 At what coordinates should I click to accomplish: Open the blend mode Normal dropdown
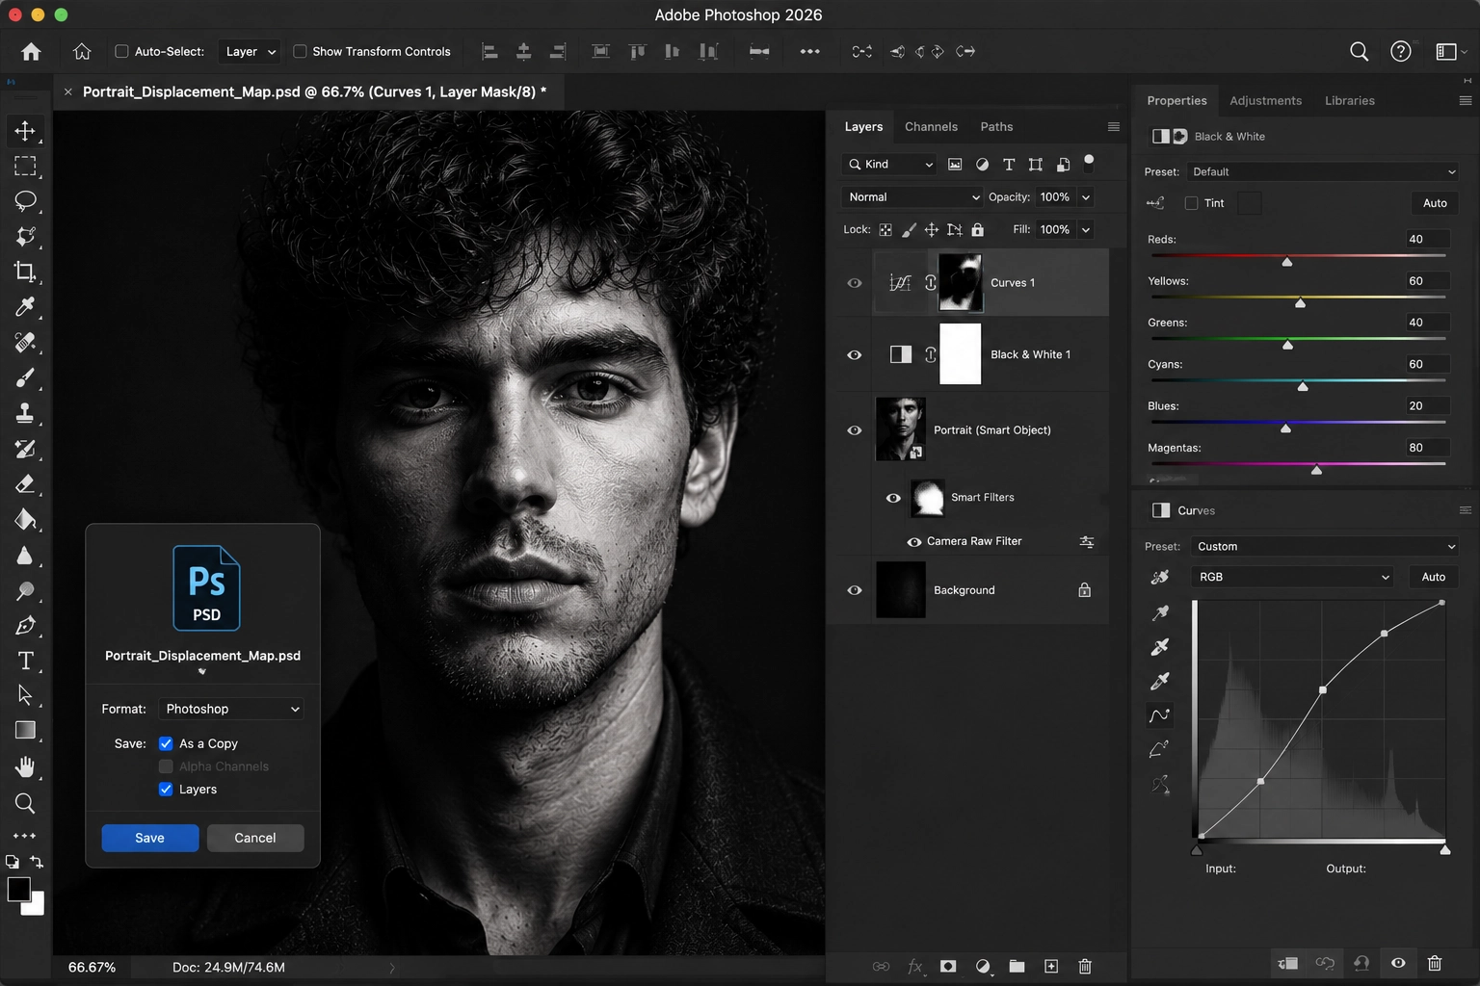pos(912,196)
